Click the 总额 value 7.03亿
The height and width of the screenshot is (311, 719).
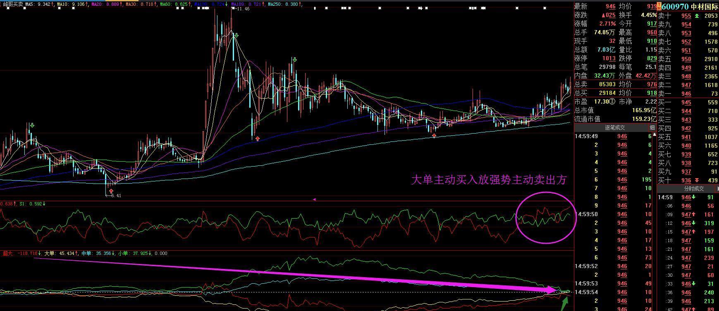[606, 49]
